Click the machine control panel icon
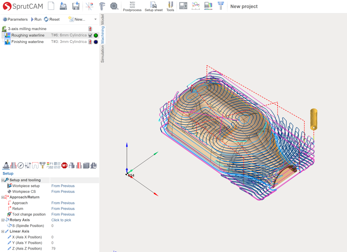 click(x=183, y=6)
